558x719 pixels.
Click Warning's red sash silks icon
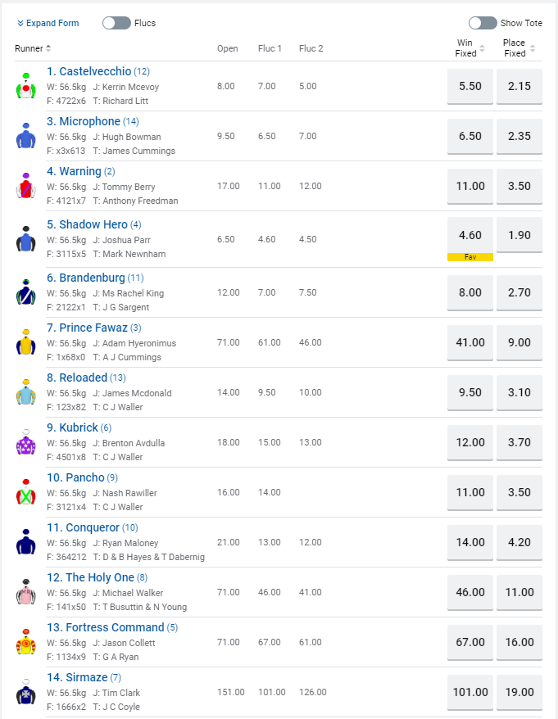26,186
